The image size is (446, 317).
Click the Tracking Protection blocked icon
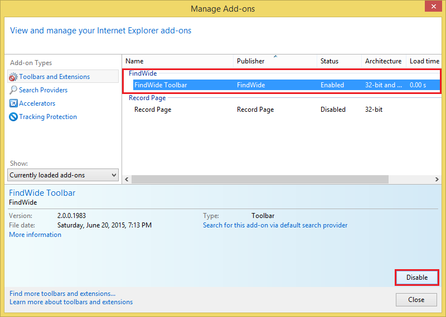tap(13, 117)
